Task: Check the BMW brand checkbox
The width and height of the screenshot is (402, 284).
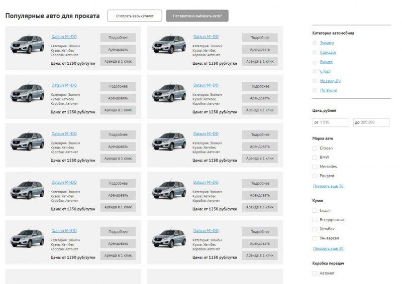Action: point(315,158)
